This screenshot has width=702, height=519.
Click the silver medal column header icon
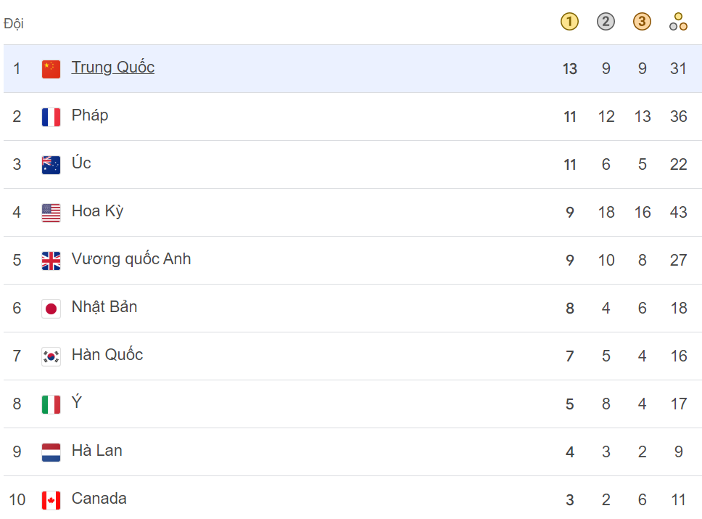pyautogui.click(x=606, y=22)
